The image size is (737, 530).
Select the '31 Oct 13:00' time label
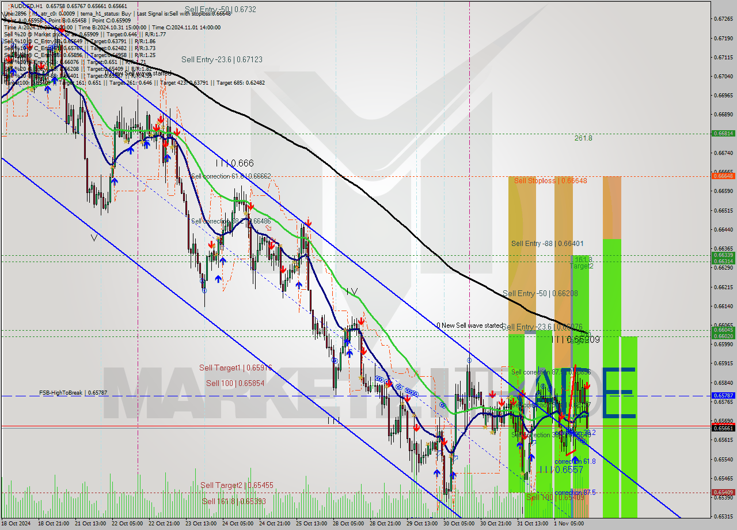[x=533, y=524]
